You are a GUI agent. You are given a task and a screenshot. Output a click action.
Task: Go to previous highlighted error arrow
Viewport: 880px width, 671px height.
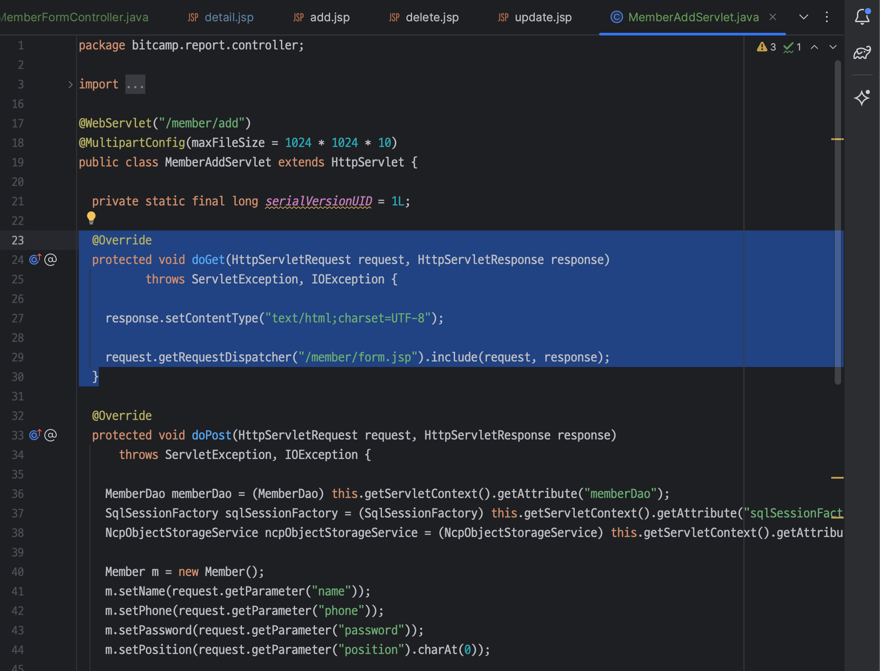pyautogui.click(x=814, y=47)
